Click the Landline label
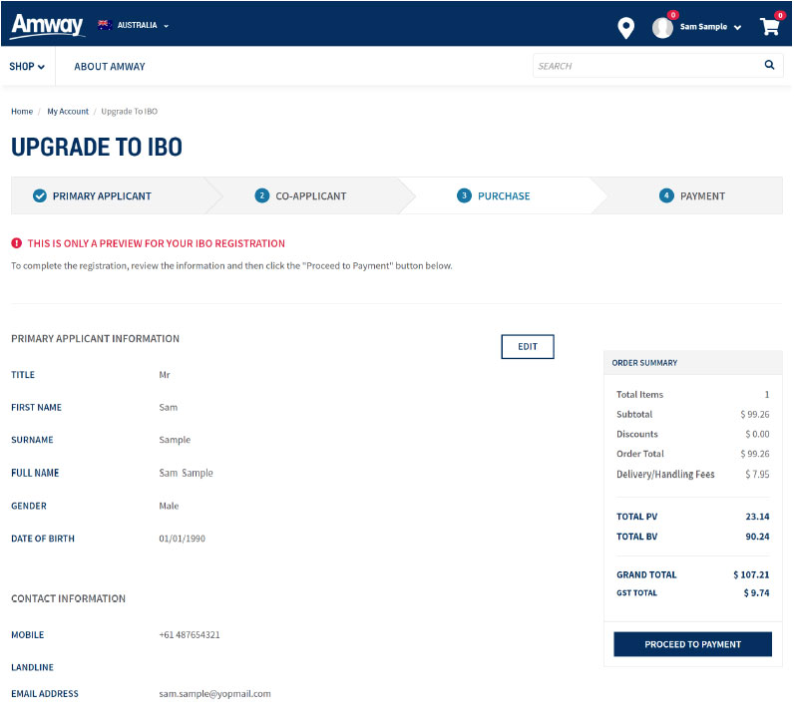Viewport: 794px width, 727px height. 32,667
